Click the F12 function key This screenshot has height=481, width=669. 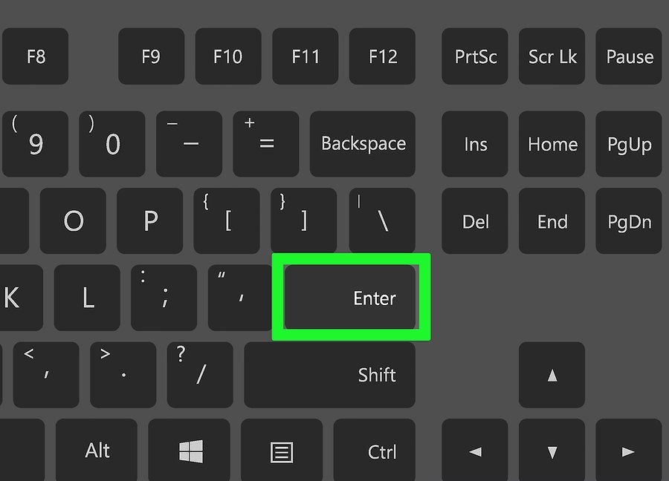(382, 56)
